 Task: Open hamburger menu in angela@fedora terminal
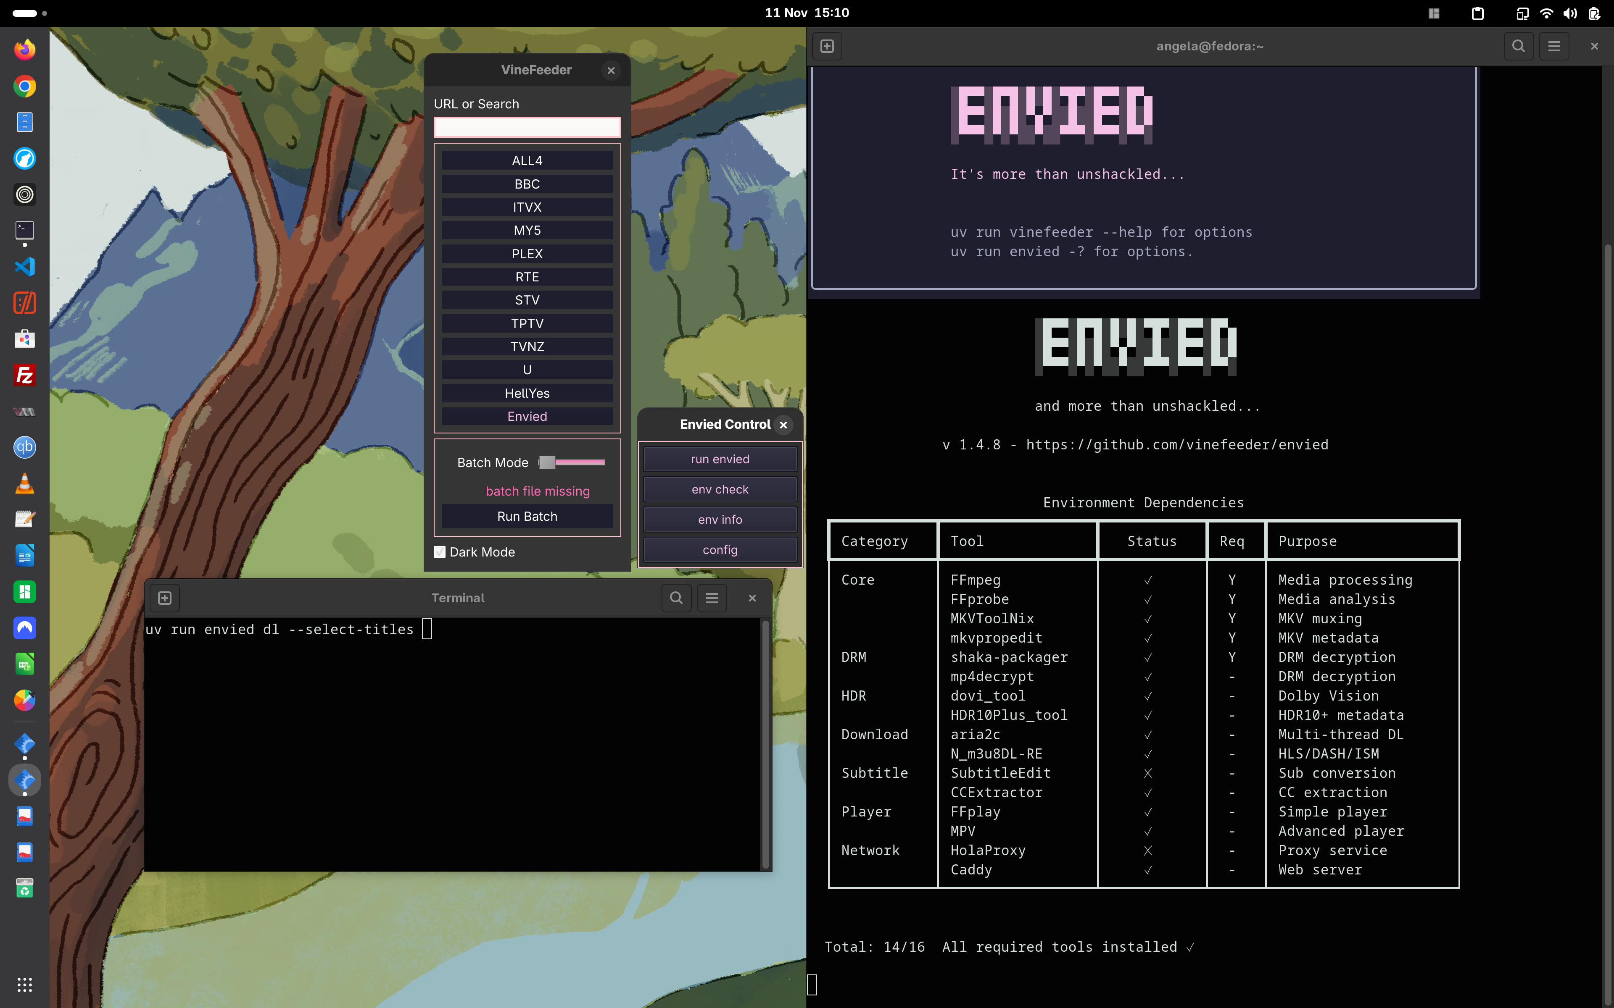click(1554, 46)
